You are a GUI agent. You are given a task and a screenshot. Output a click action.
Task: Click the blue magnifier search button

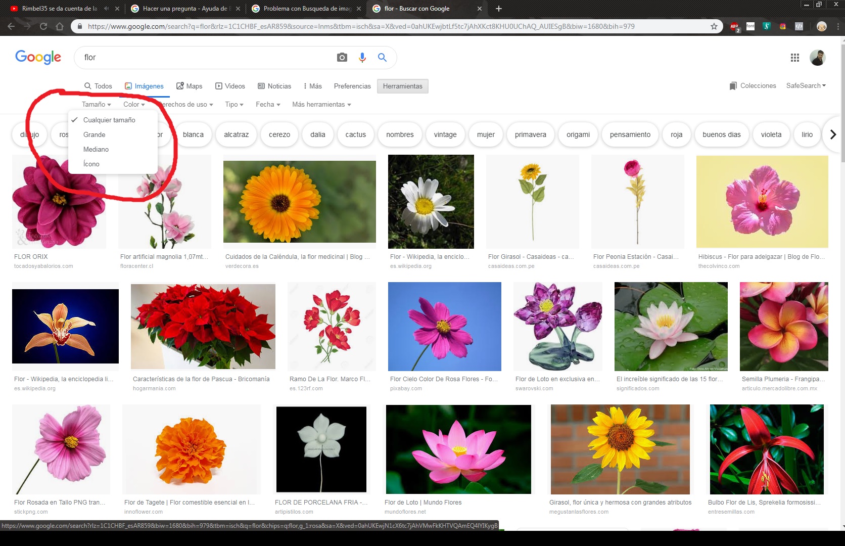click(x=382, y=58)
